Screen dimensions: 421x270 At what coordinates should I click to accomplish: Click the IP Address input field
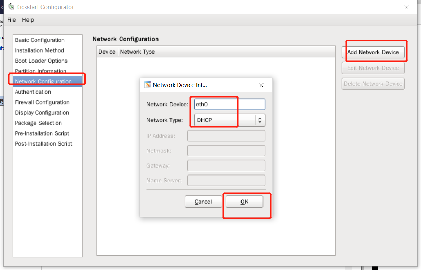[226, 136]
